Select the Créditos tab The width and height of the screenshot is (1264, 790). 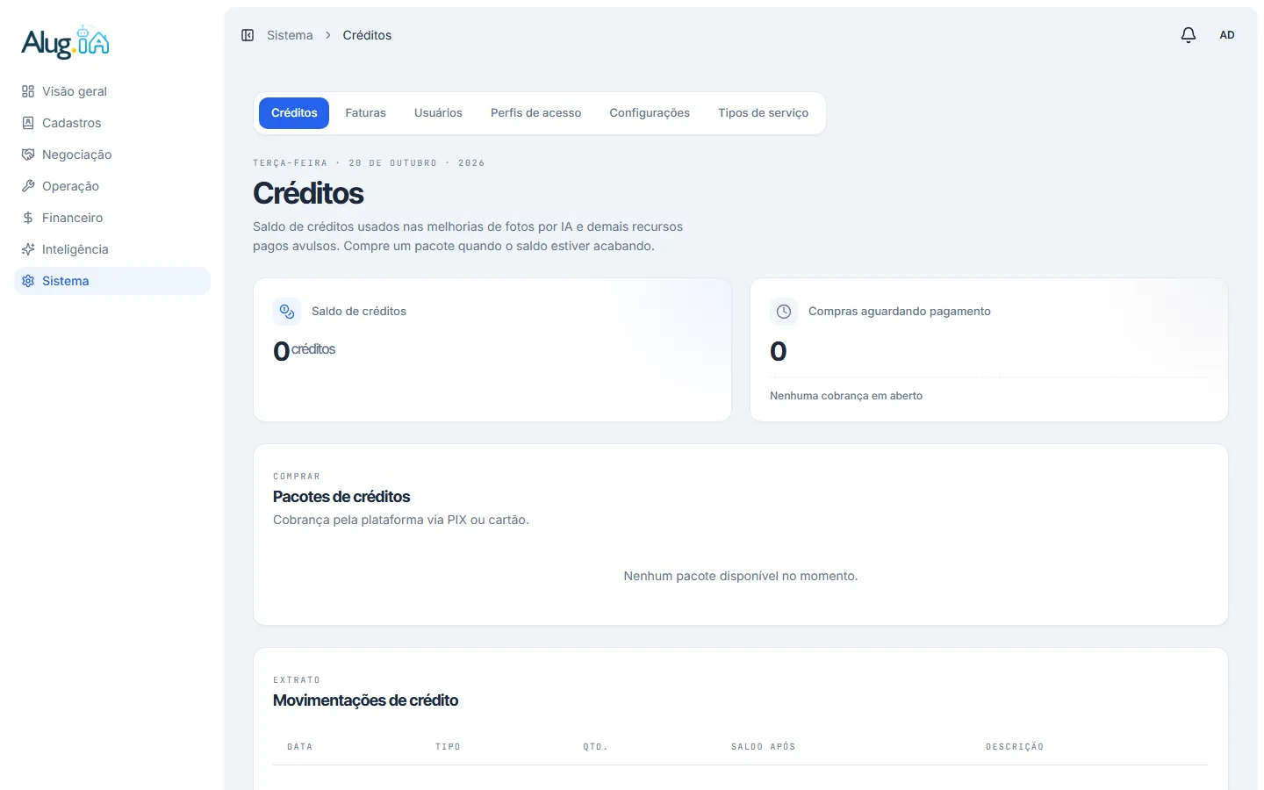(x=294, y=113)
